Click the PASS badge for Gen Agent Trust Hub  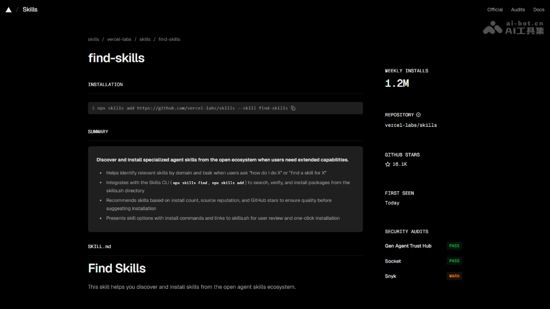[x=454, y=246]
